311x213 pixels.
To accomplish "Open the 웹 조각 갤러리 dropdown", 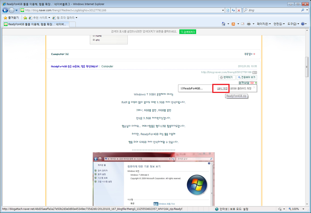I will (x=65, y=18).
